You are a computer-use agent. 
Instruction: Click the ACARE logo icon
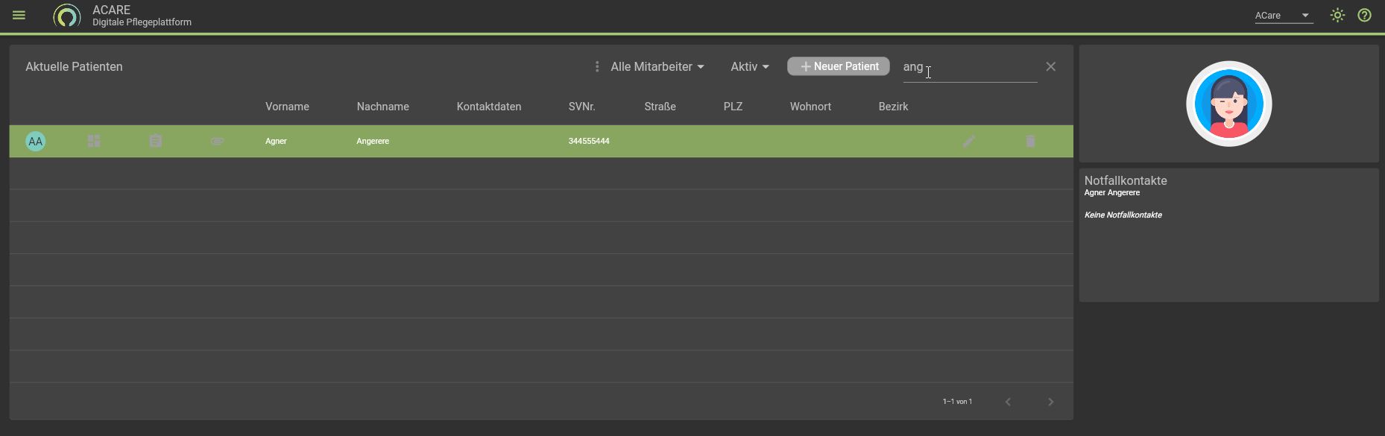[67, 16]
